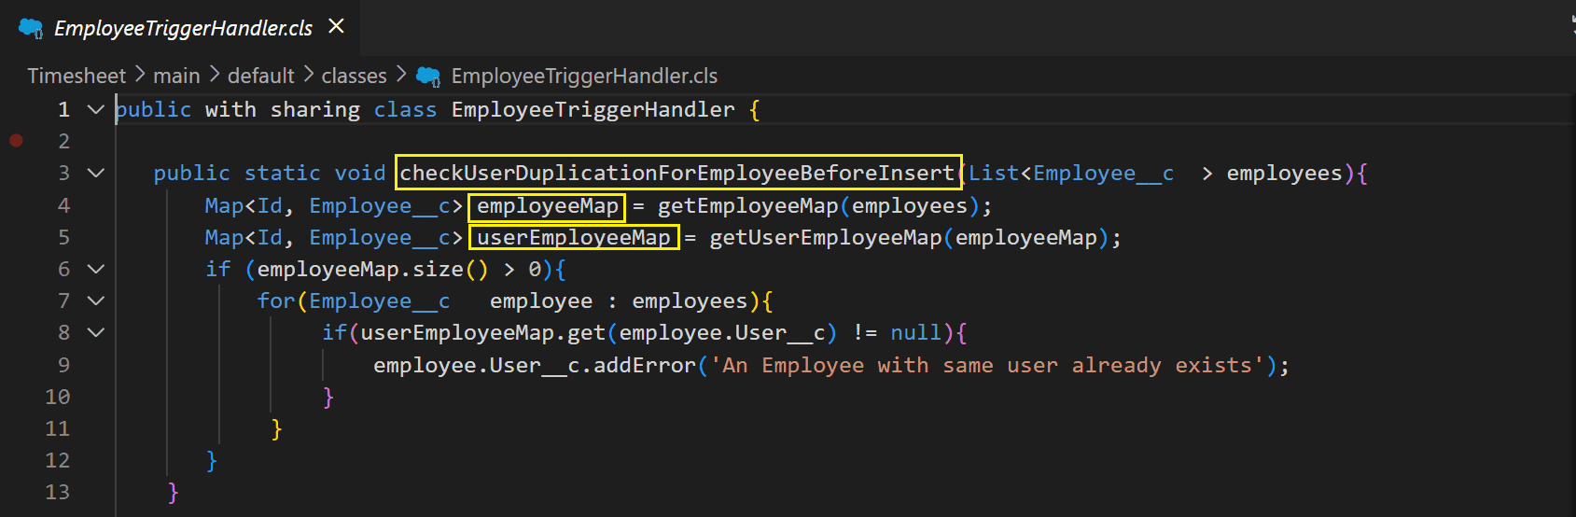Click getUserEmployeeMap call on line 5

(826, 237)
